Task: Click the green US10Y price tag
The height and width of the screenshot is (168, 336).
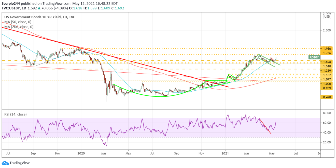Action: pyautogui.click(x=315, y=57)
